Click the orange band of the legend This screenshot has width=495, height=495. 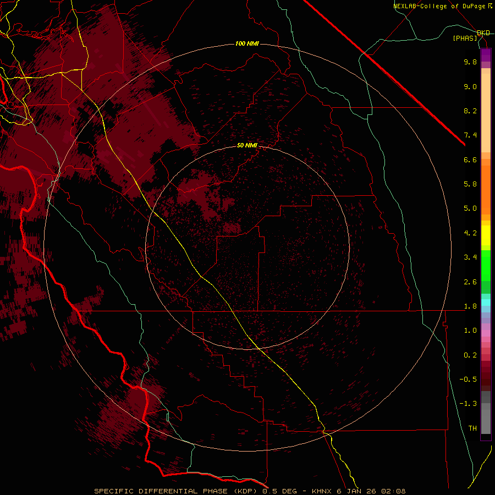486,189
